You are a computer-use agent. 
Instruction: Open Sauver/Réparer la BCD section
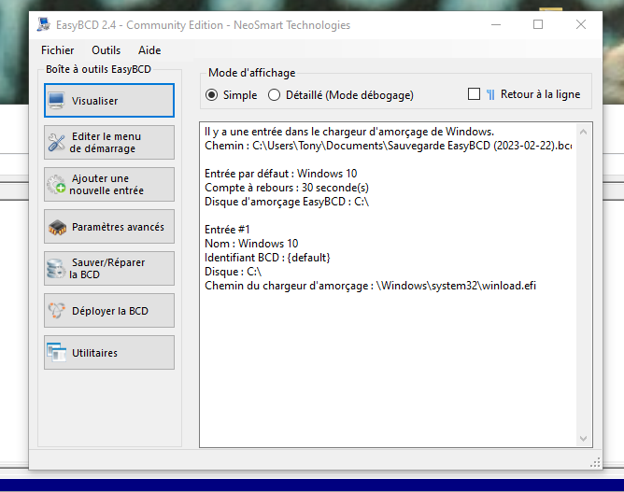[x=109, y=269]
